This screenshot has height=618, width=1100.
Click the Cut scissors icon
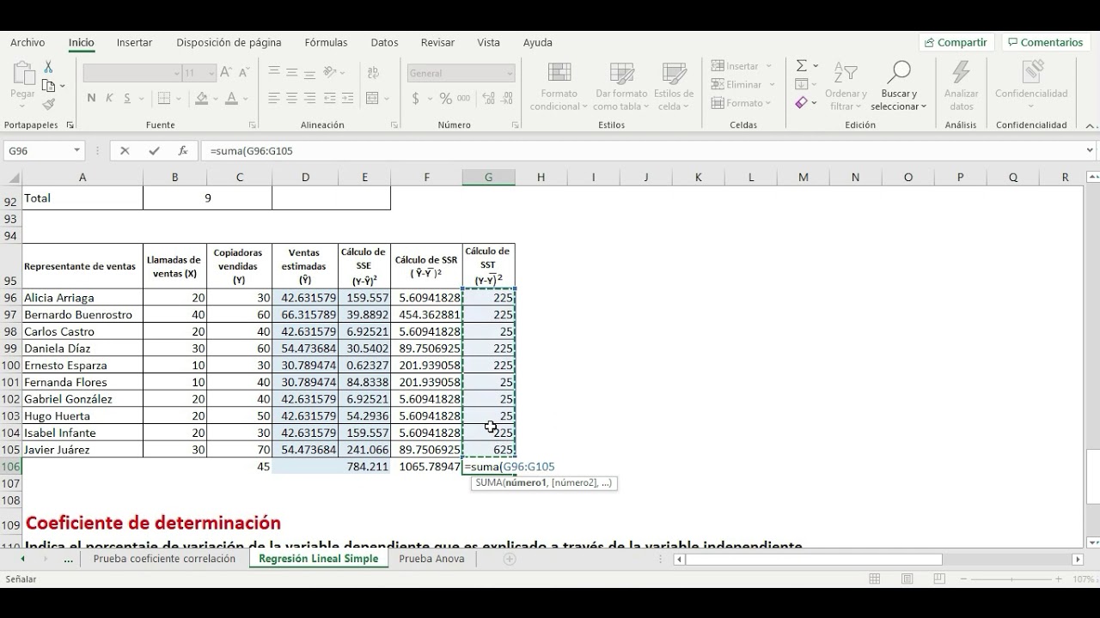(x=48, y=67)
